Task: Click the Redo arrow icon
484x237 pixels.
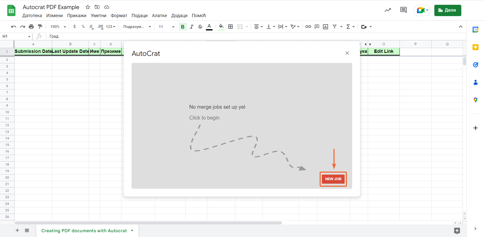Action: (x=22, y=27)
